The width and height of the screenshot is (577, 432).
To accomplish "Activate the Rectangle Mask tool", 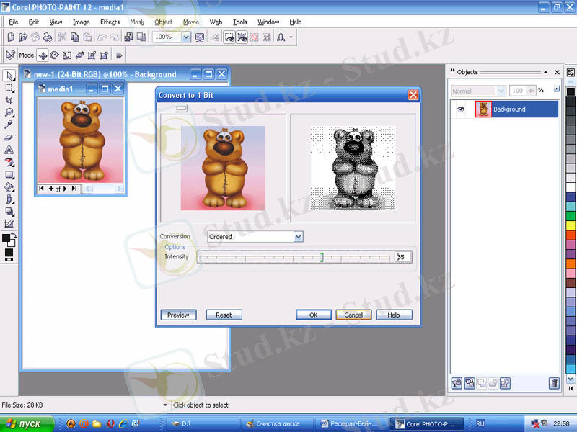I will [9, 88].
